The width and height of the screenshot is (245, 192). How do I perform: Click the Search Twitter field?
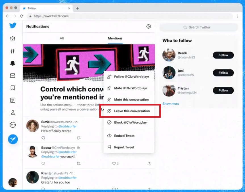(x=199, y=27)
